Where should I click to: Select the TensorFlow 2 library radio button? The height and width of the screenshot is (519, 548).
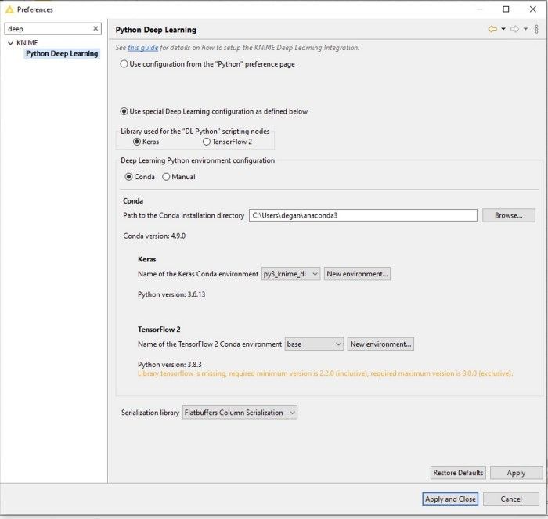tap(207, 142)
